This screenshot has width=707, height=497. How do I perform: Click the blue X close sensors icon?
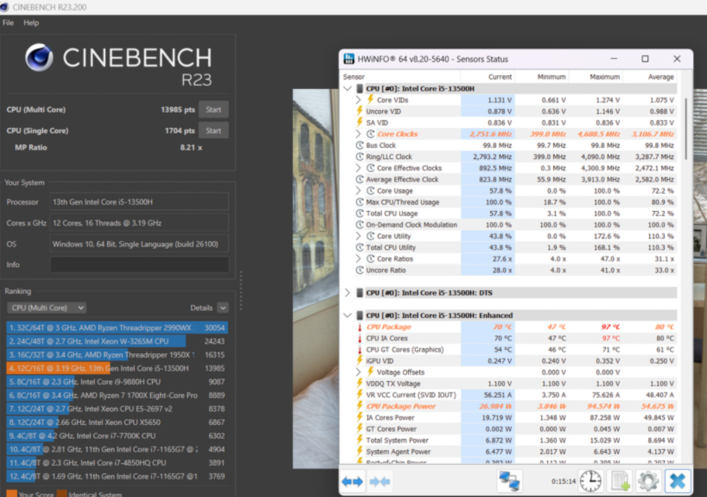point(677,480)
